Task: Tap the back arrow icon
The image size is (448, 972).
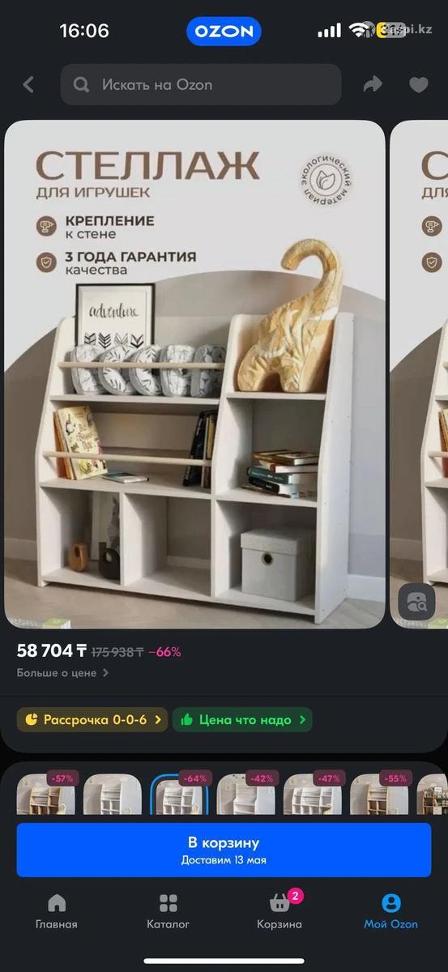Action: (29, 84)
